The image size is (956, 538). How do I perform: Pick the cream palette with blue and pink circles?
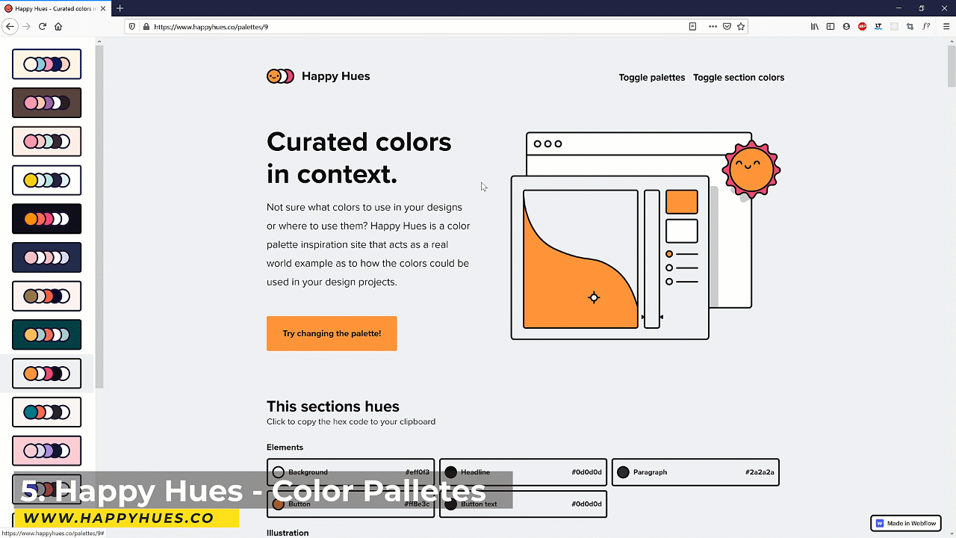tap(46, 64)
